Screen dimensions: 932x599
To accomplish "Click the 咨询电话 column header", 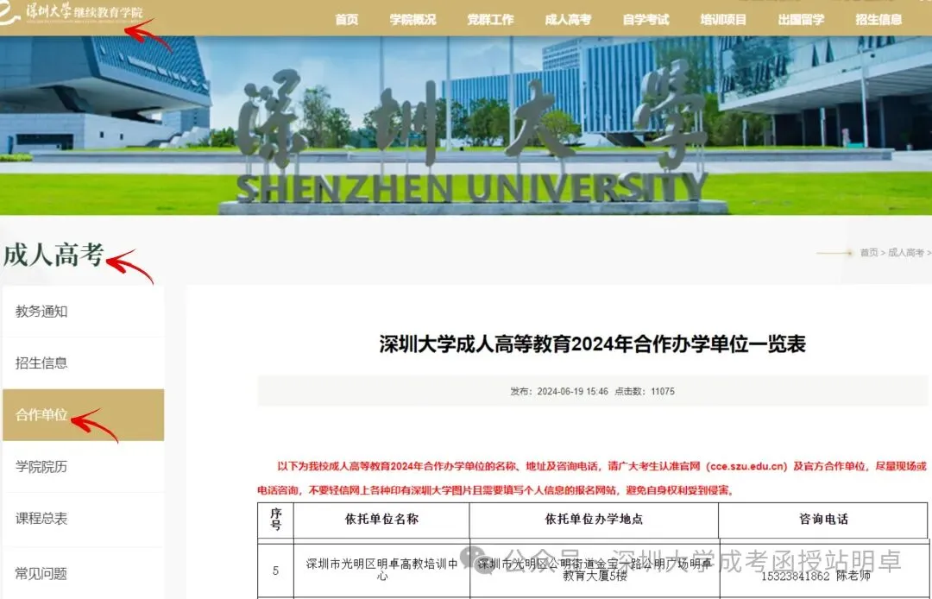I will [823, 520].
